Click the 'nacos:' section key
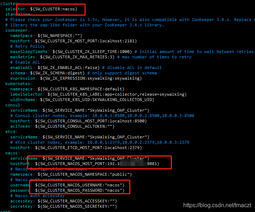 pyautogui.click(x=13, y=153)
